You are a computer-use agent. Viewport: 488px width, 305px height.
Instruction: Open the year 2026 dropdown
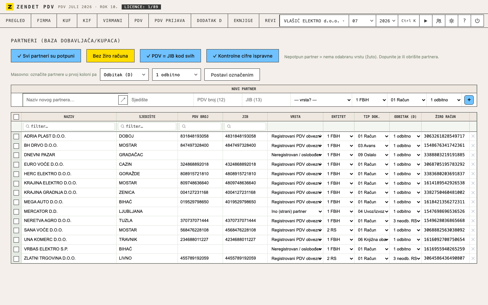(x=387, y=21)
